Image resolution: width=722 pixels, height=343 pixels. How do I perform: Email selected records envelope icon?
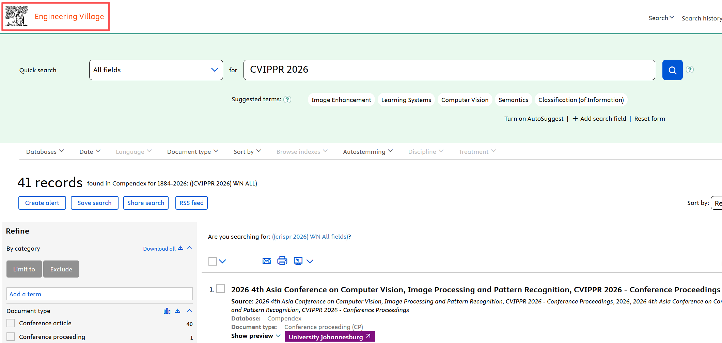coord(267,261)
